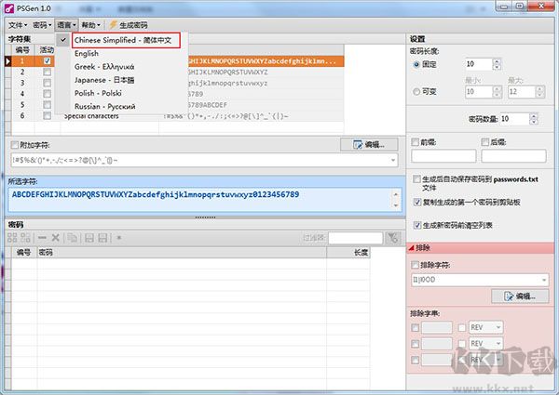Viewport: 559px width, 395px height.
Task: Select the 可变 radio button
Action: [416, 92]
